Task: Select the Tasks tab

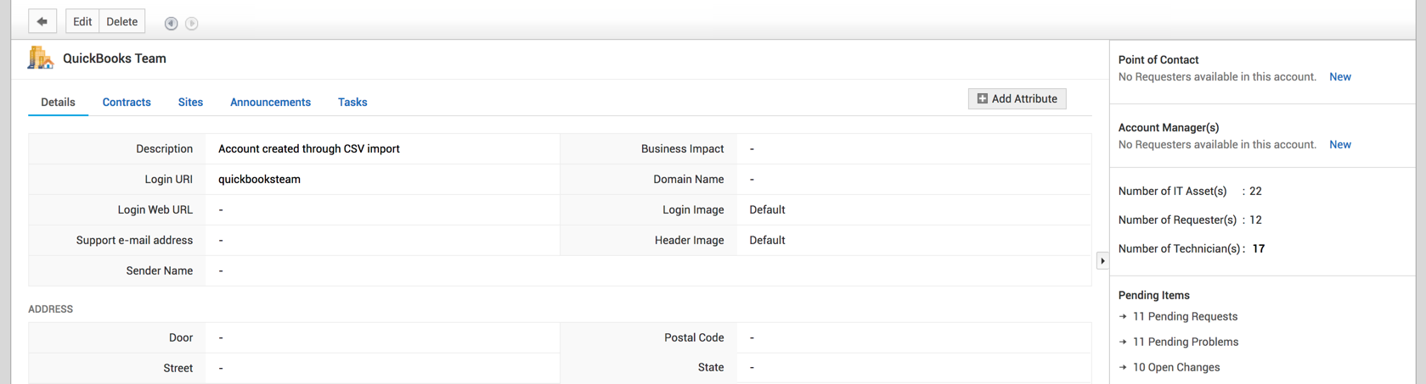Action: pyautogui.click(x=352, y=103)
